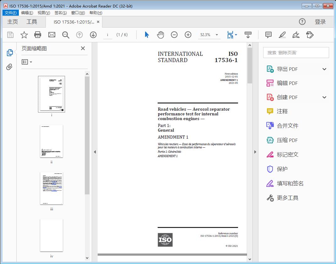Click the 登录 sign-in button

320,22
